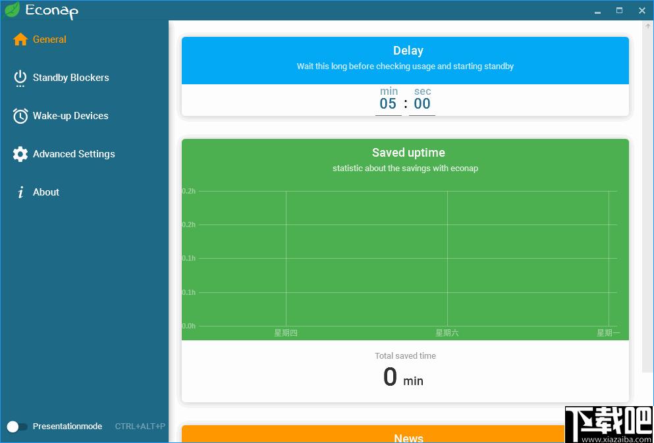This screenshot has height=443, width=654.
Task: Open the Wake-up Devices menu label
Action: 70,116
